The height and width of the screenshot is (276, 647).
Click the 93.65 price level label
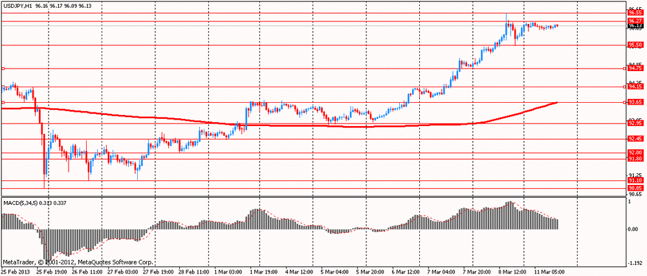(x=634, y=102)
